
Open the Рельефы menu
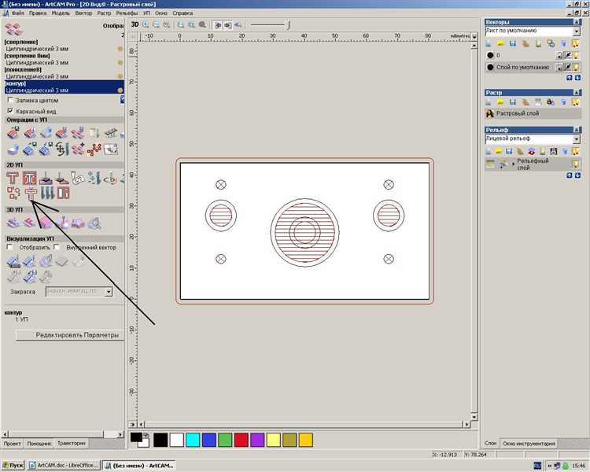[x=127, y=13]
